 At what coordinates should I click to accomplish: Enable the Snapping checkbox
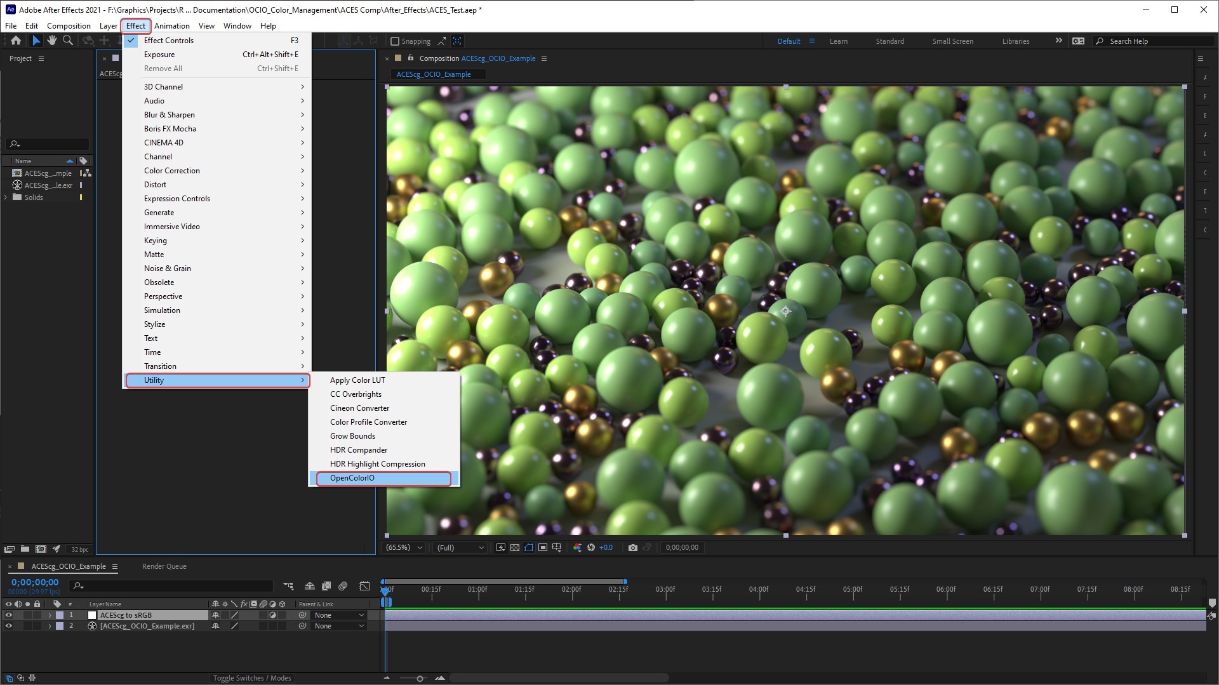(x=395, y=41)
